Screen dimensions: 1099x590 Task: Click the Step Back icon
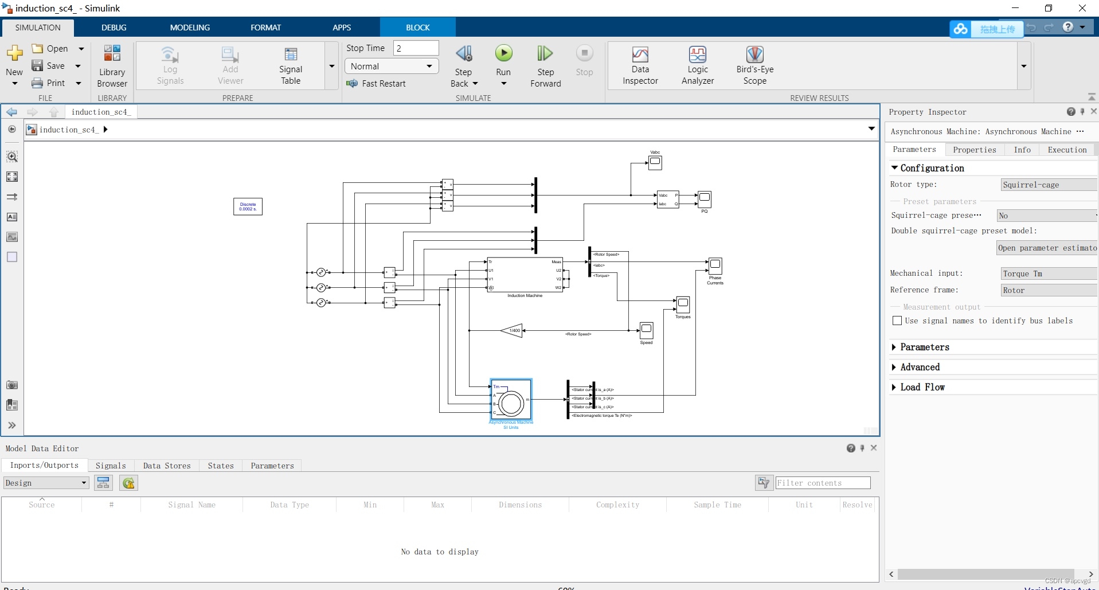[x=464, y=53]
